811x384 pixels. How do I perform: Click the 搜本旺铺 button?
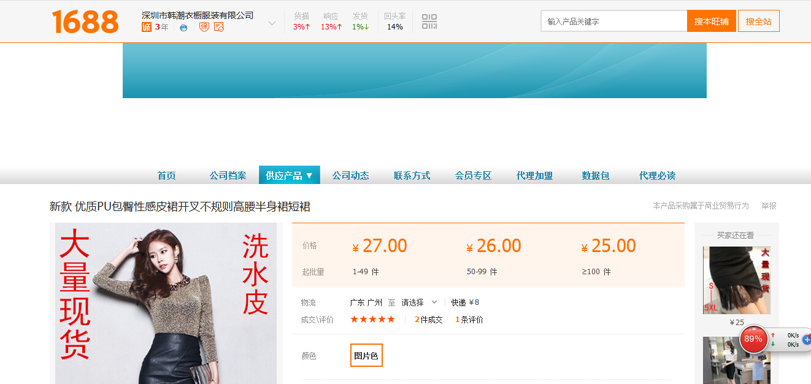pos(711,21)
